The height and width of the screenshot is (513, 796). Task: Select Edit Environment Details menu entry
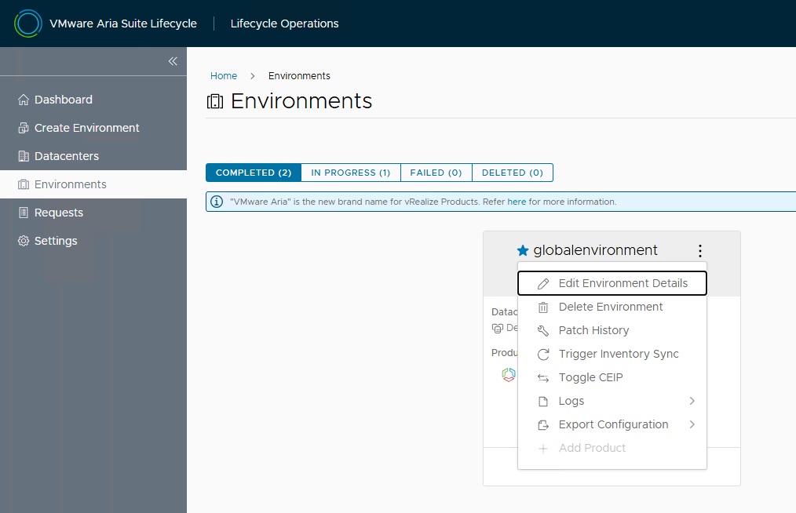pyautogui.click(x=623, y=283)
